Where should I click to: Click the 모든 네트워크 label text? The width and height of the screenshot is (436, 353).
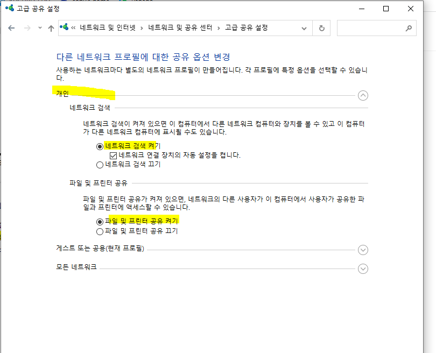click(76, 267)
